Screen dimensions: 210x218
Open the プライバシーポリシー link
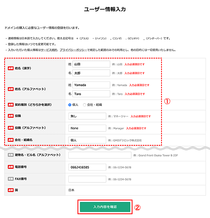(73, 50)
